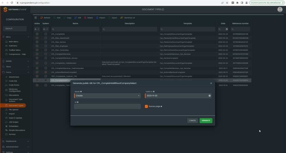Click the Id input field

coord(107,106)
